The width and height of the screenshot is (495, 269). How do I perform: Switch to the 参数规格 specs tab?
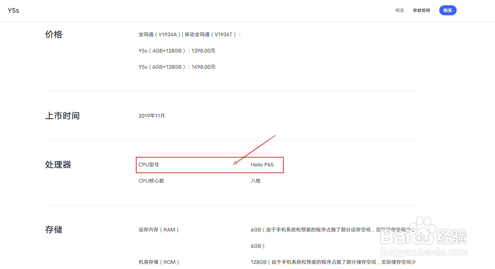point(421,10)
